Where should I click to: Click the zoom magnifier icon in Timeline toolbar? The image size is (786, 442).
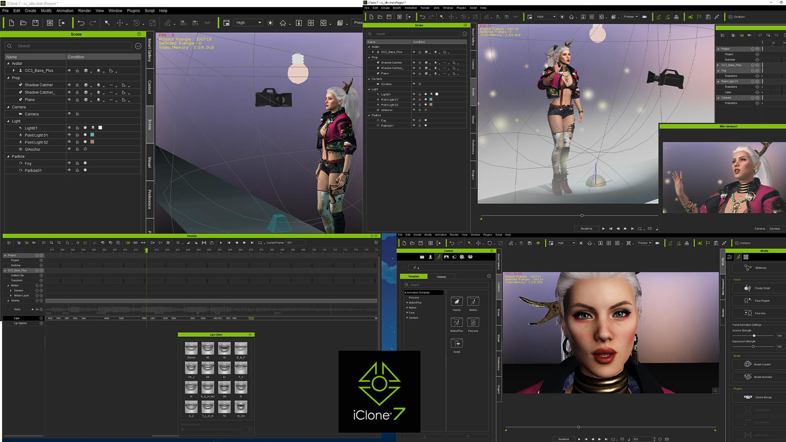point(178,243)
